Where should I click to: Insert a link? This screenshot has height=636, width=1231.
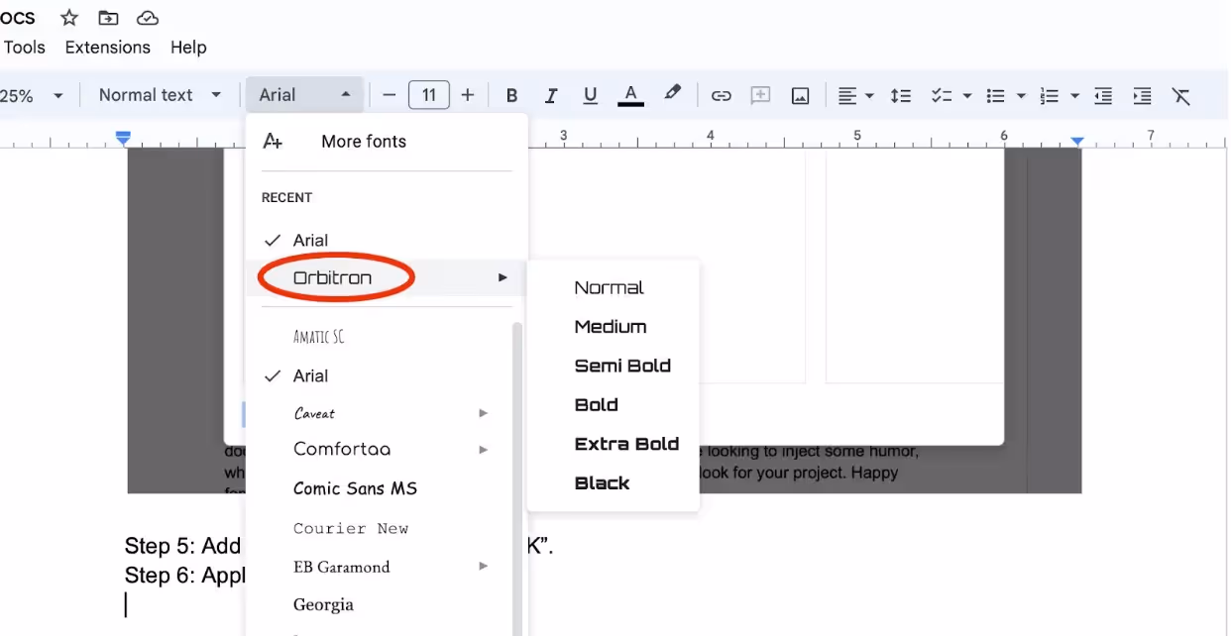point(722,95)
